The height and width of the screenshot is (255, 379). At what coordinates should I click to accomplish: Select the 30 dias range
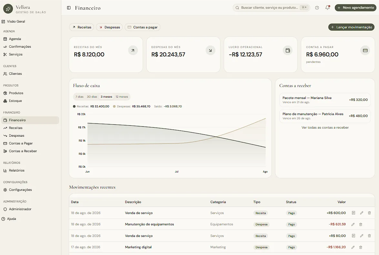(92, 97)
